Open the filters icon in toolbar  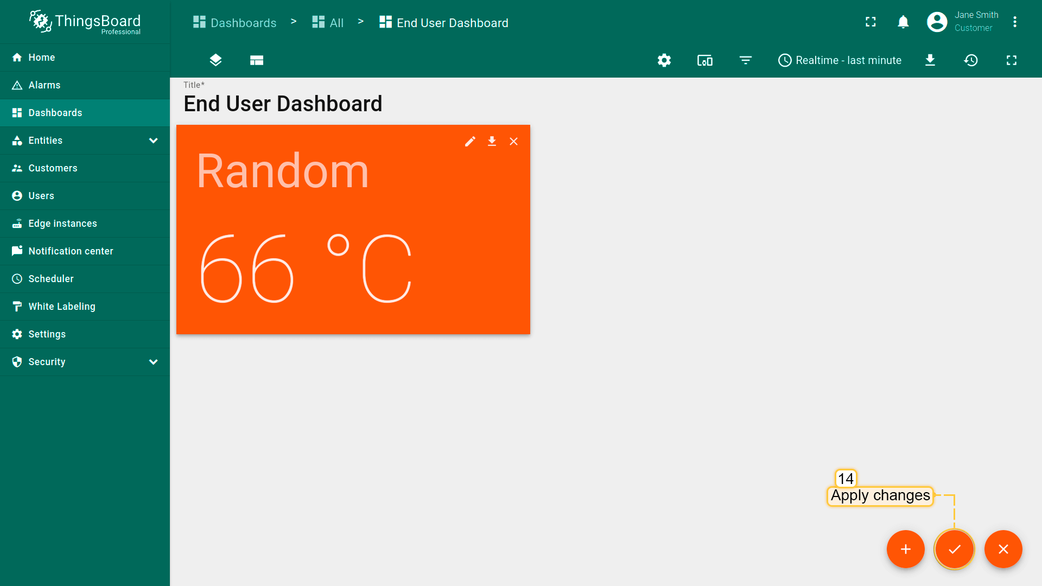pos(745,60)
